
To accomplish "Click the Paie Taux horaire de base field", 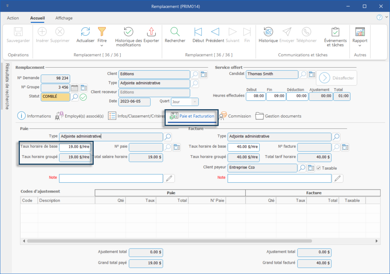I will [75, 147].
